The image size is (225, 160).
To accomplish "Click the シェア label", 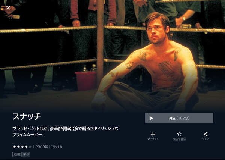I will click(x=205, y=139).
